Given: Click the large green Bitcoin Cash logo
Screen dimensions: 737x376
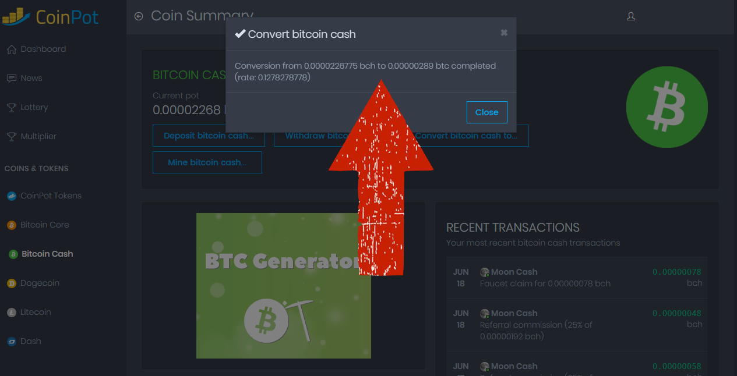Looking at the screenshot, I should (667, 107).
